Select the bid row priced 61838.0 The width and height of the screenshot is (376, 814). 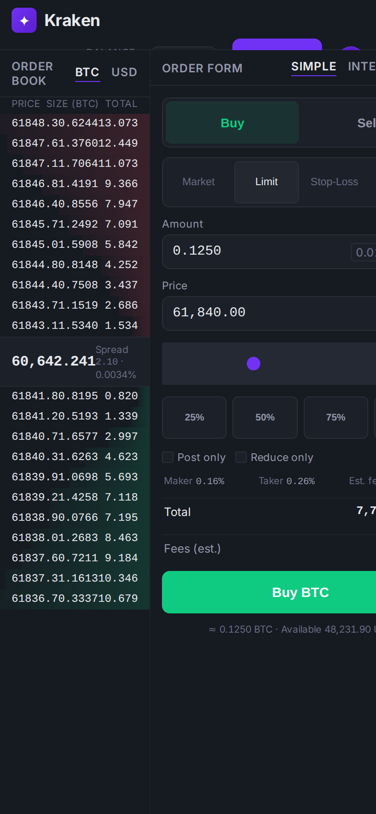[x=75, y=538]
